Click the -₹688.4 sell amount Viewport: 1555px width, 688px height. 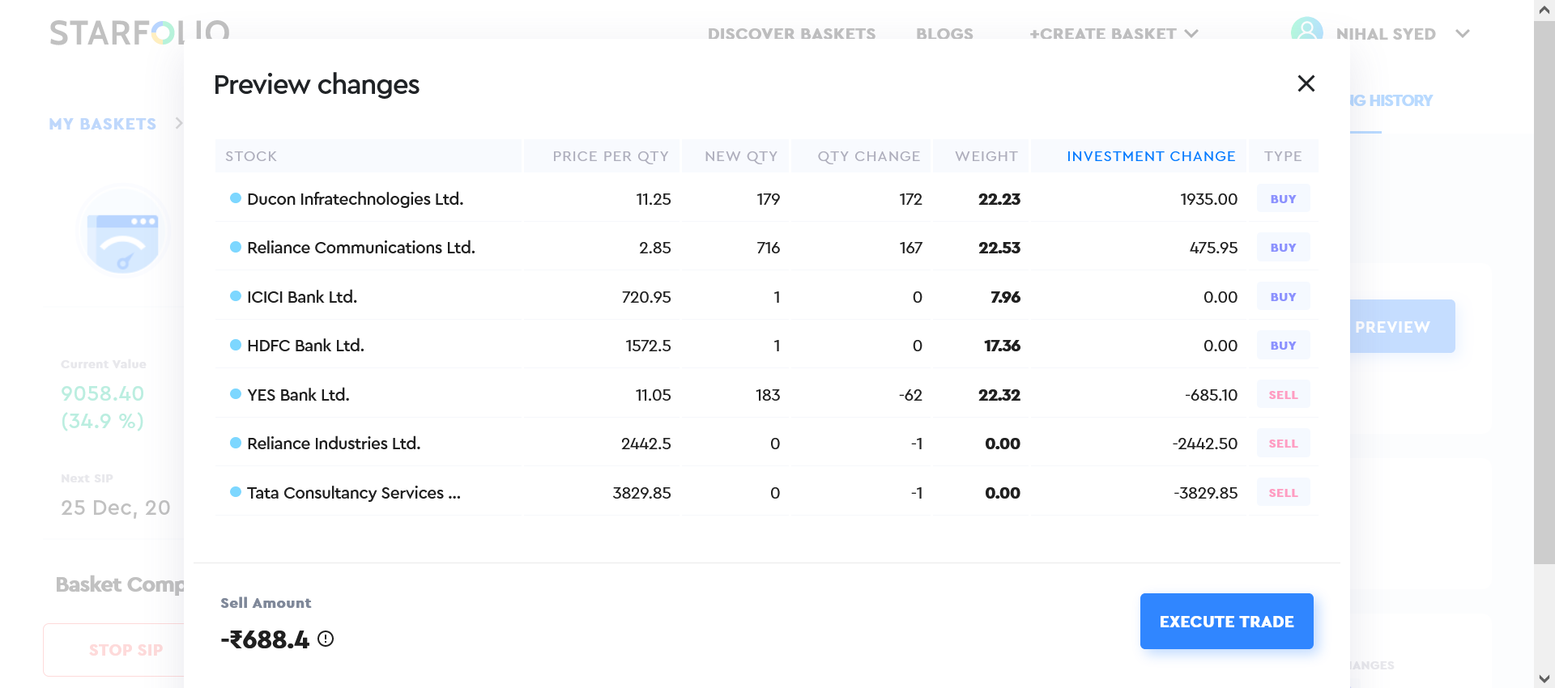point(265,639)
